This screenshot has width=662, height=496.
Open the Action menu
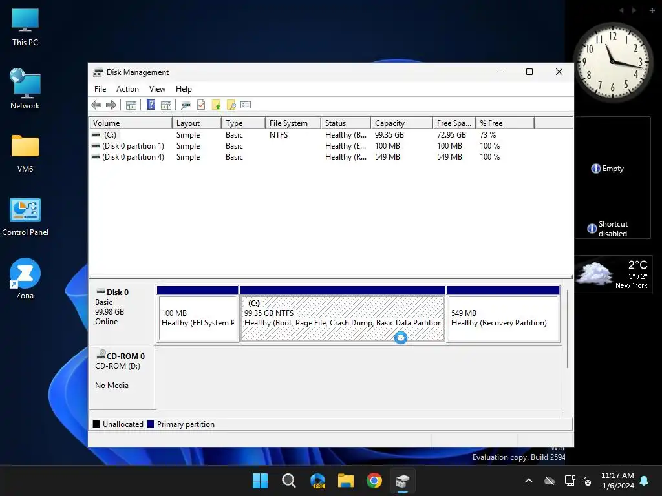(x=127, y=89)
